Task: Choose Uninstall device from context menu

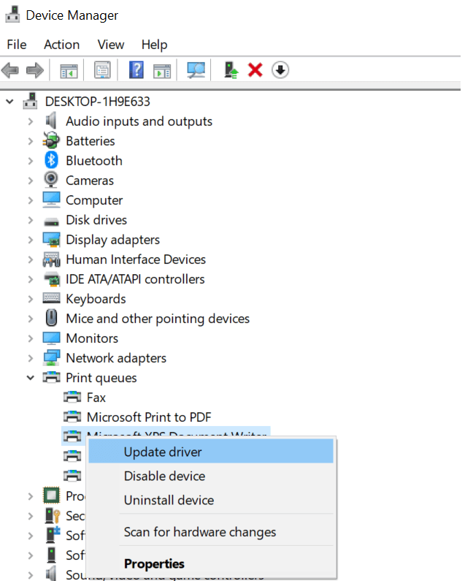Action: pos(169,501)
